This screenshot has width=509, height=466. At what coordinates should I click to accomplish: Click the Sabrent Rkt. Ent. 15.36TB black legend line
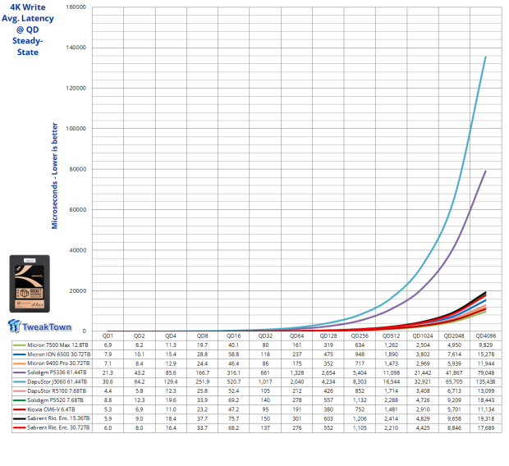pyautogui.click(x=19, y=418)
